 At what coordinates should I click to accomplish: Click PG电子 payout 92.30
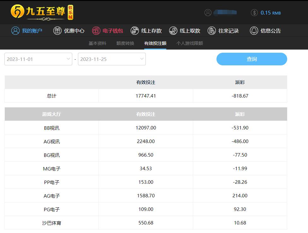(240, 209)
